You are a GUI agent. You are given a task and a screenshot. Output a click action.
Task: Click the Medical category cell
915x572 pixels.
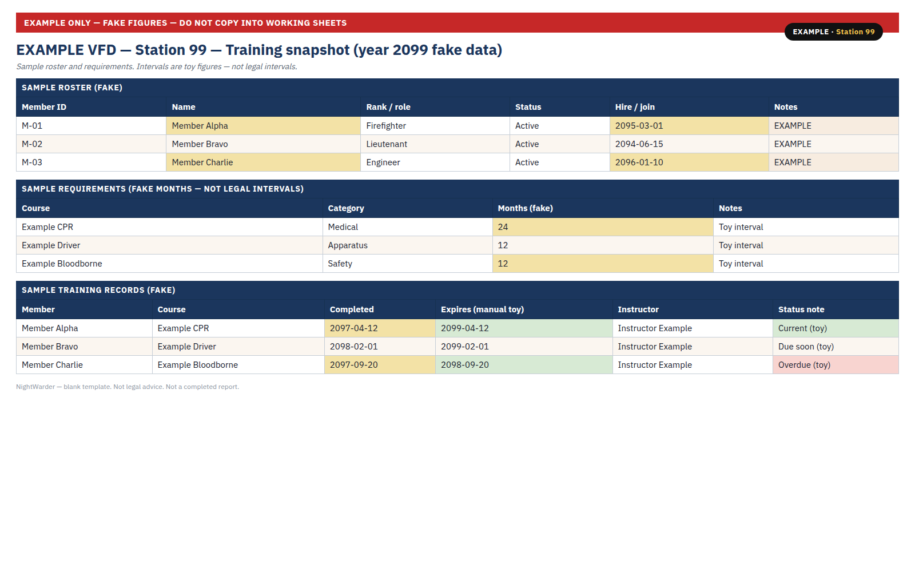[x=407, y=227]
